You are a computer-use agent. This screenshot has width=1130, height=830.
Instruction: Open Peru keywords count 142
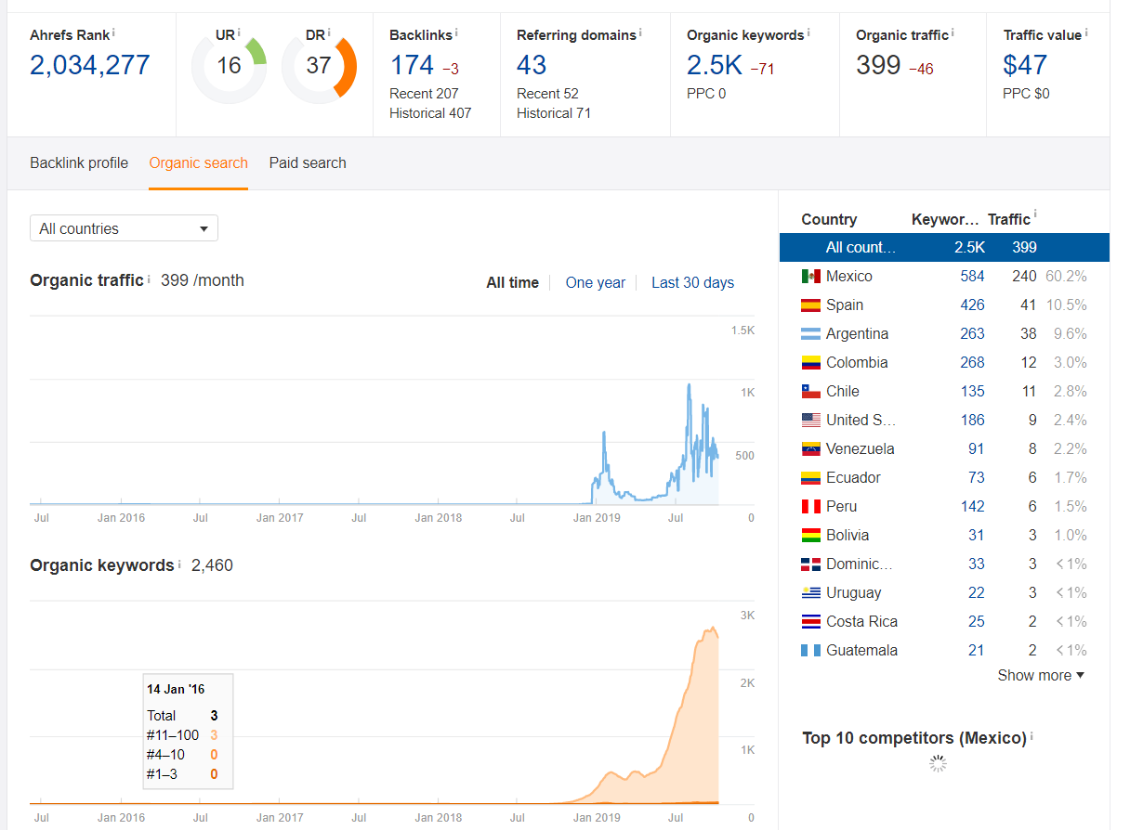point(972,507)
